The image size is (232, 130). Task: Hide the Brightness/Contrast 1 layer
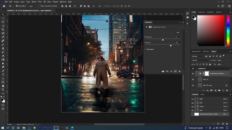click(193, 74)
